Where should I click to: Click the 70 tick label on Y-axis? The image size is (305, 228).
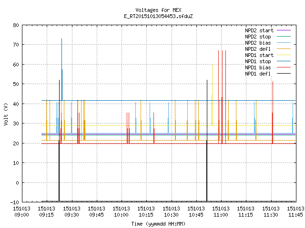pyautogui.click(x=16, y=45)
